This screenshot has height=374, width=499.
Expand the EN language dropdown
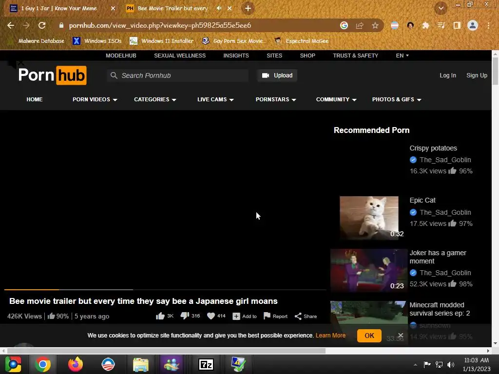point(402,56)
